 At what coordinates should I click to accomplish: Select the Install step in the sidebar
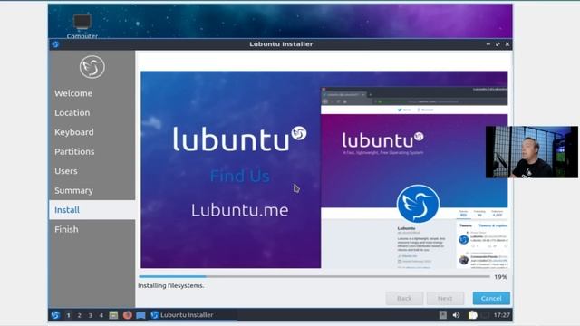tap(92, 210)
